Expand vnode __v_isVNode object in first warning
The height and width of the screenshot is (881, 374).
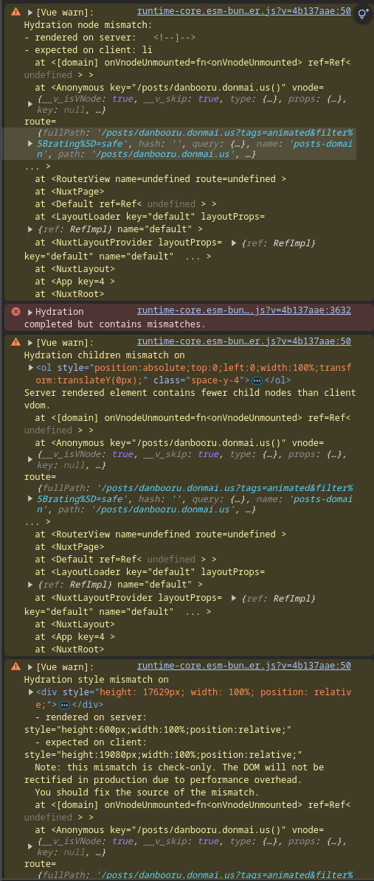click(30, 104)
